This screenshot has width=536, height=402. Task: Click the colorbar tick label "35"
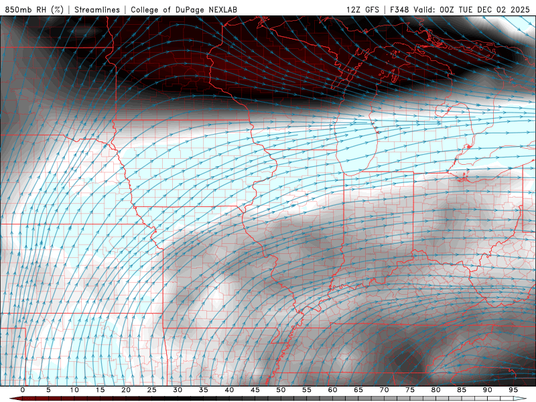tap(204, 390)
